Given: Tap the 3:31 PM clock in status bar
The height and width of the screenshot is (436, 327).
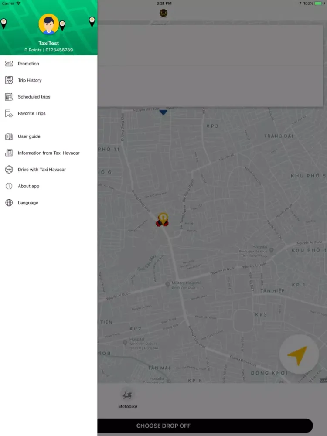Looking at the screenshot, I should tap(164, 3).
